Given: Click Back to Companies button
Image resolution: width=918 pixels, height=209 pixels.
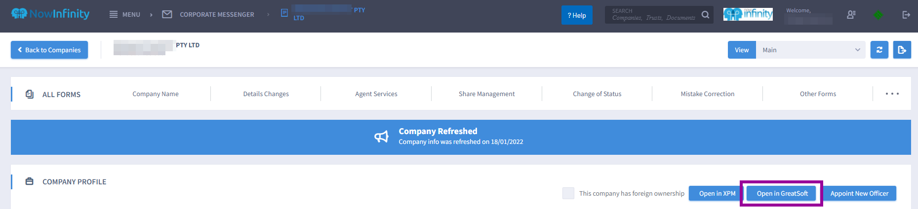Looking at the screenshot, I should coord(49,50).
